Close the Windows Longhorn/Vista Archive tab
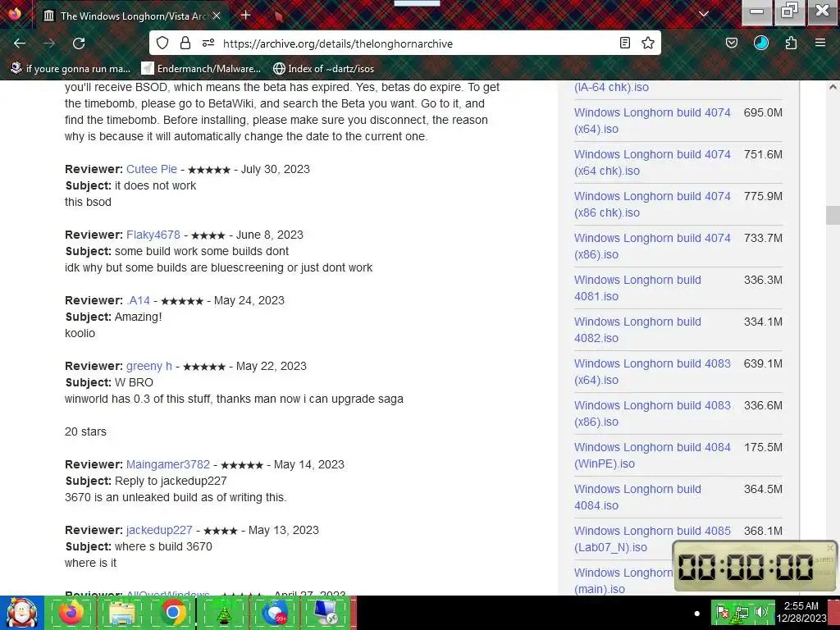 tap(217, 16)
